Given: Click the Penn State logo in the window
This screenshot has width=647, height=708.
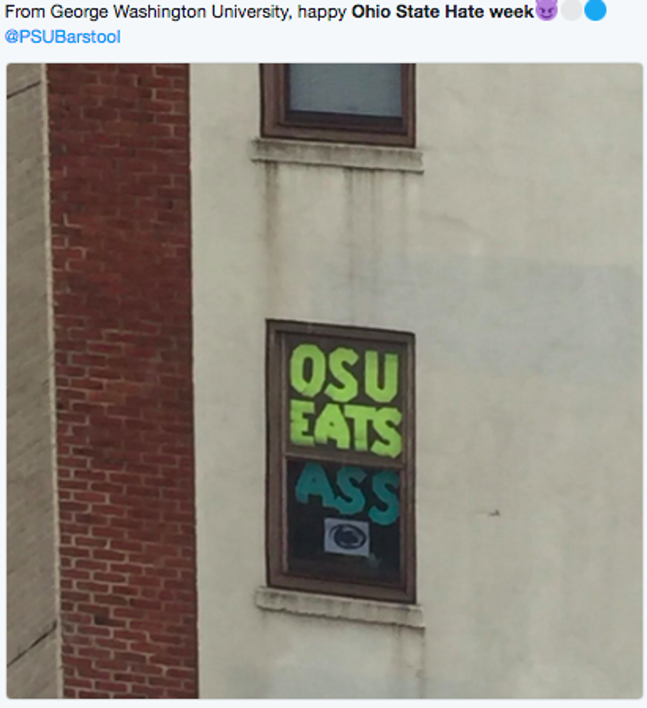Looking at the screenshot, I should click(x=346, y=536).
